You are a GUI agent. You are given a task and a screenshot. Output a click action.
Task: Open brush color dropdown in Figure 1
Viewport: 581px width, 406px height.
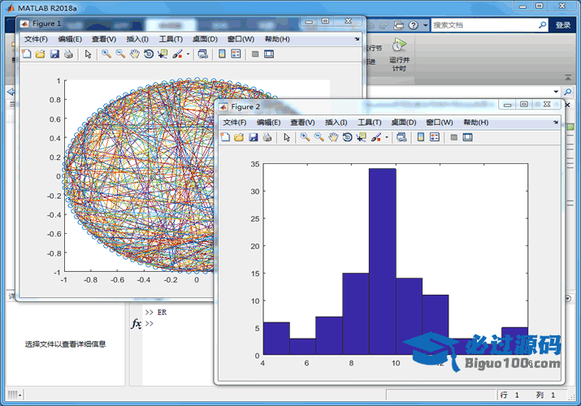[x=188, y=54]
